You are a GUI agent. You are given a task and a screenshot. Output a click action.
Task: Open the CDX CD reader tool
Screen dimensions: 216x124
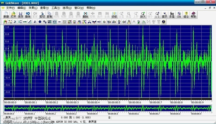[x=179, y=15]
